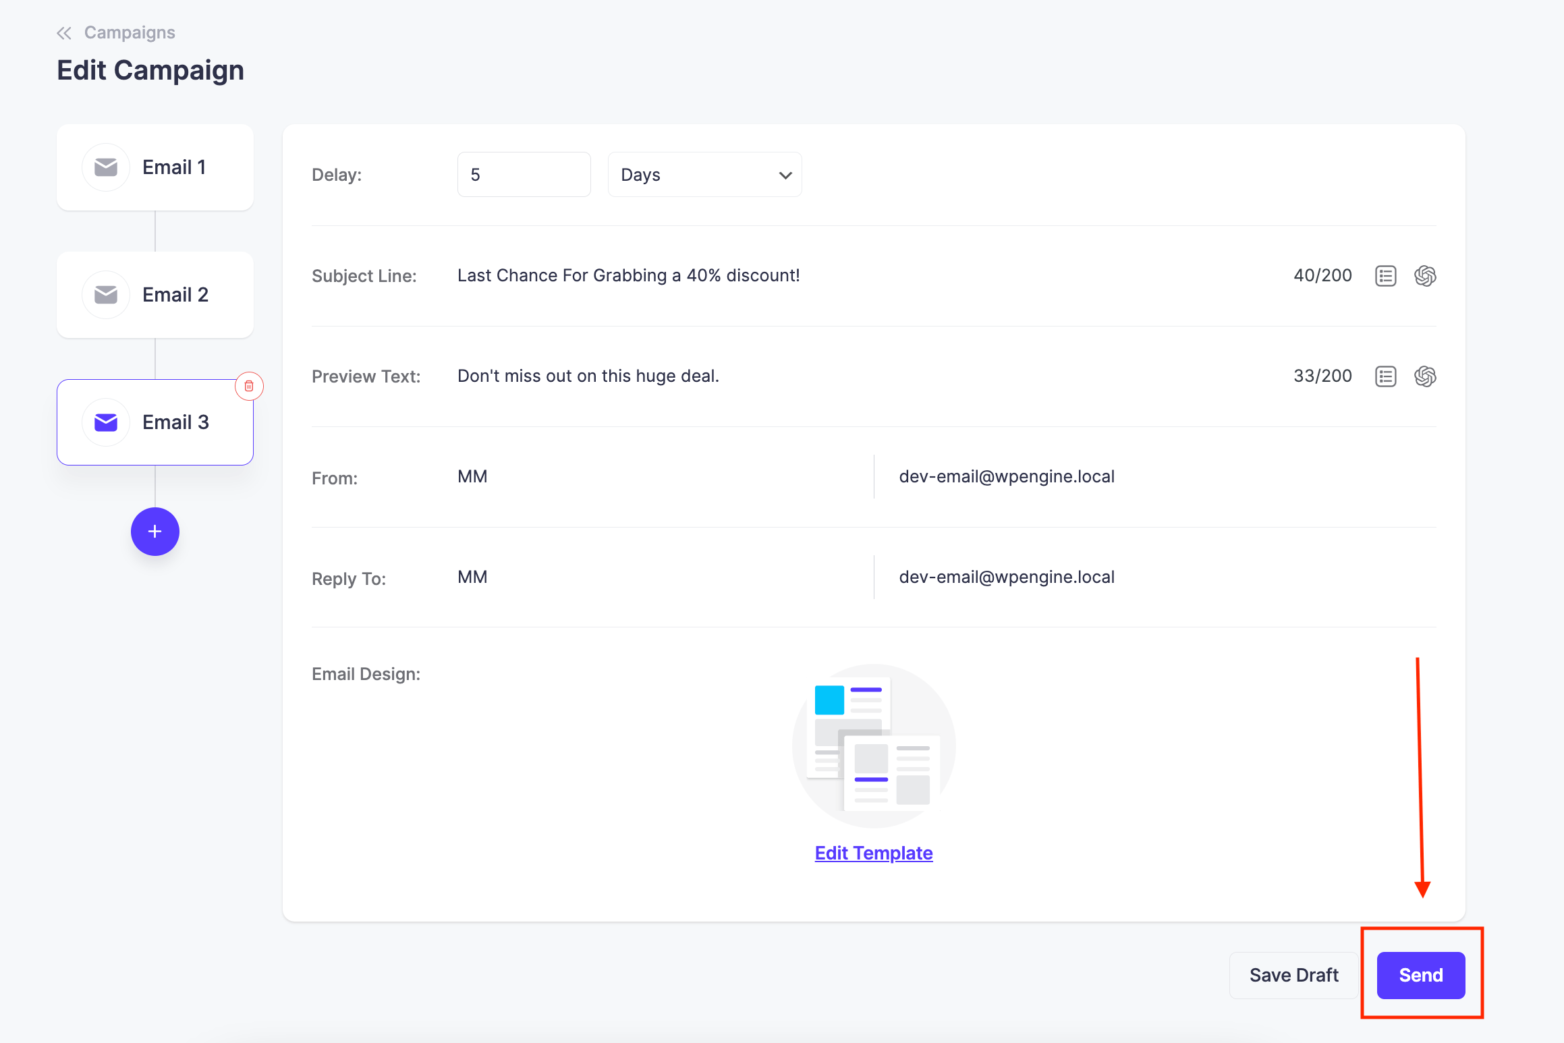Image resolution: width=1564 pixels, height=1043 pixels.
Task: Click the delete icon on Email 3
Action: [x=248, y=387]
